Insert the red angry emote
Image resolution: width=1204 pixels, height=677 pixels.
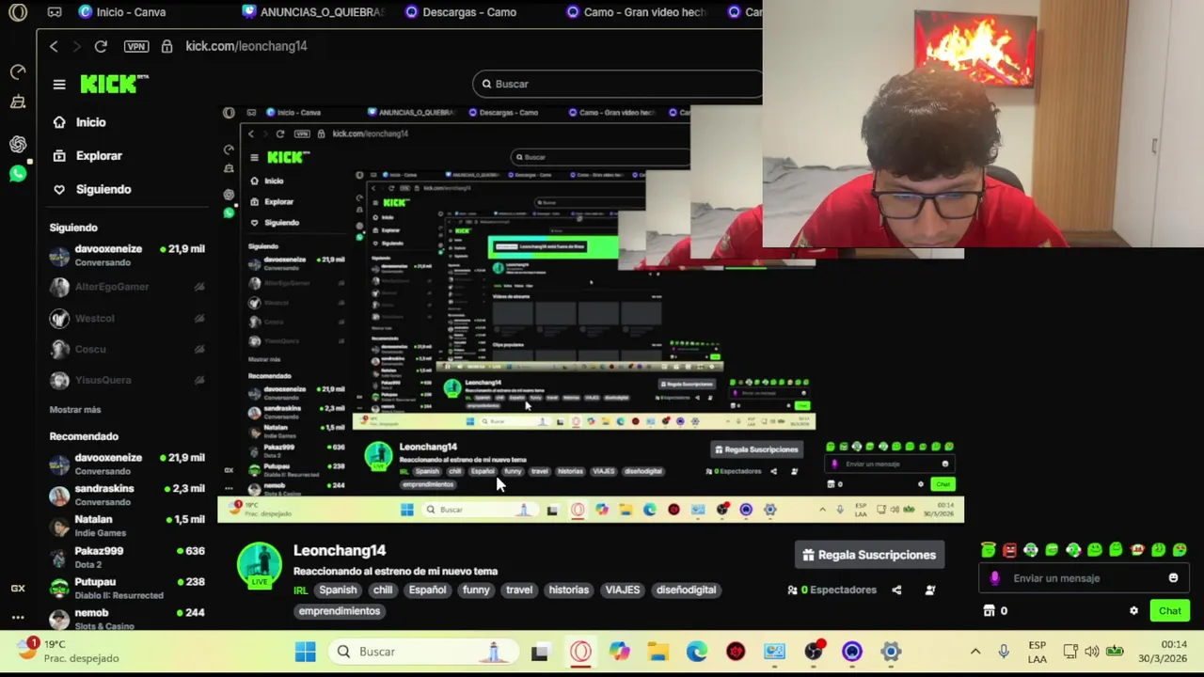[x=1009, y=550]
